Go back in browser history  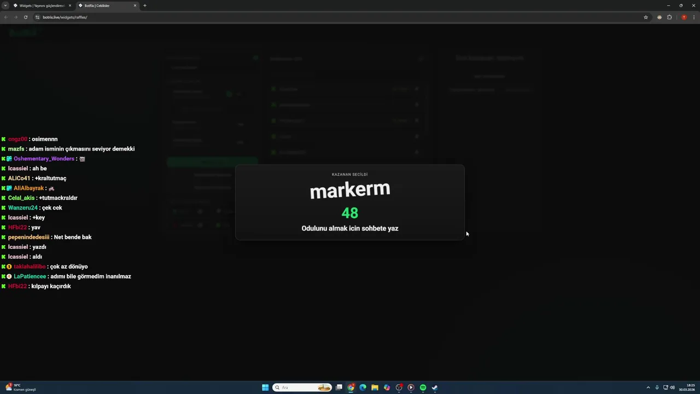click(6, 17)
